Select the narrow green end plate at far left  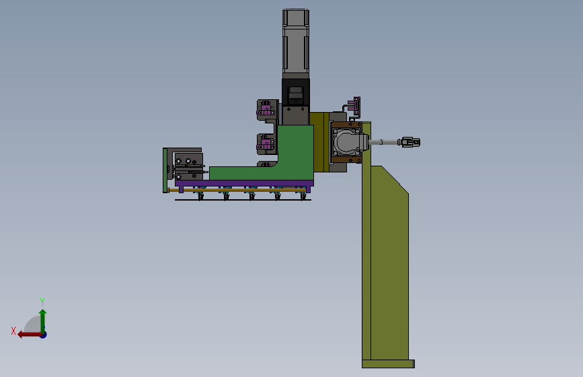point(165,170)
